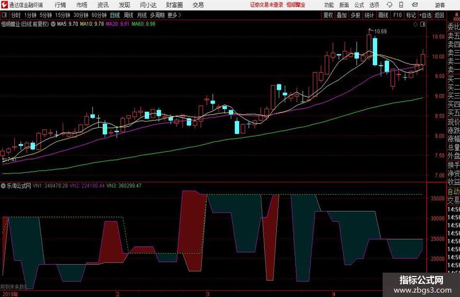Expand the 乐淘公式网 indicator dropdown arrow

[3, 186]
